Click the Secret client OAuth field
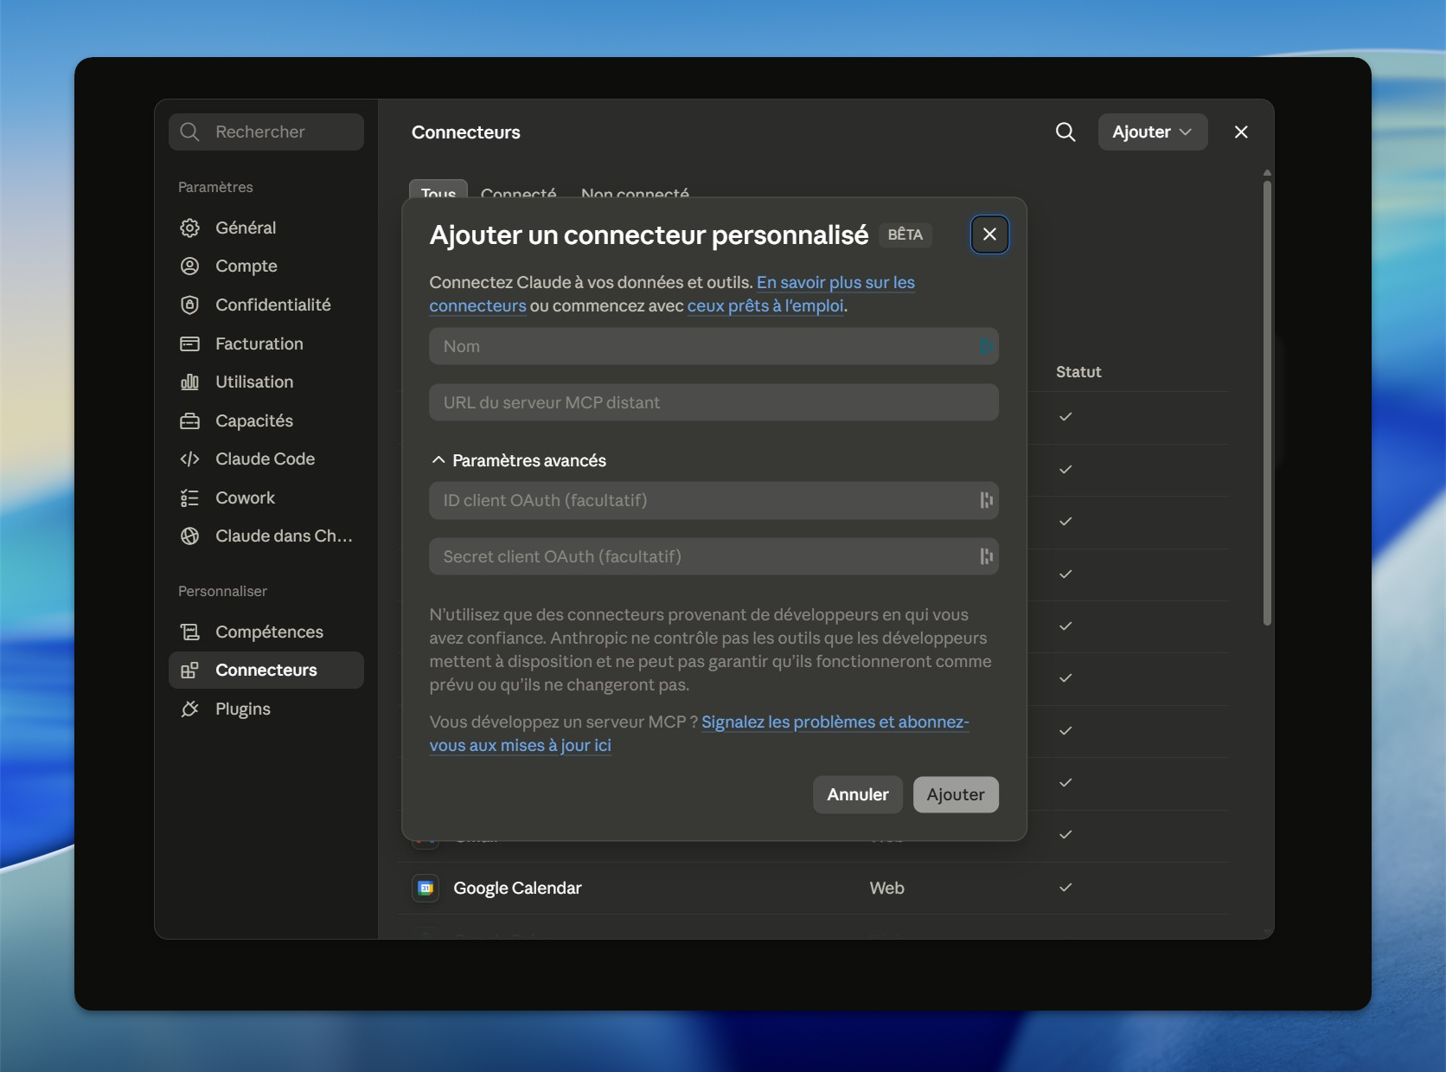1446x1072 pixels. click(714, 556)
